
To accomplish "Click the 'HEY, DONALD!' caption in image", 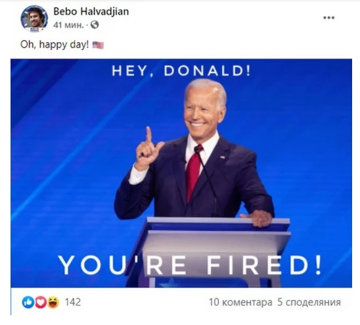I will (181, 70).
